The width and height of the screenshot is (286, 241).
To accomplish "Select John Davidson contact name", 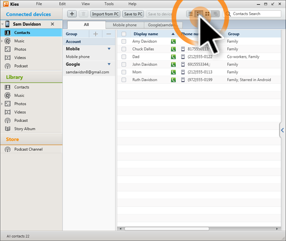I will 145,65.
